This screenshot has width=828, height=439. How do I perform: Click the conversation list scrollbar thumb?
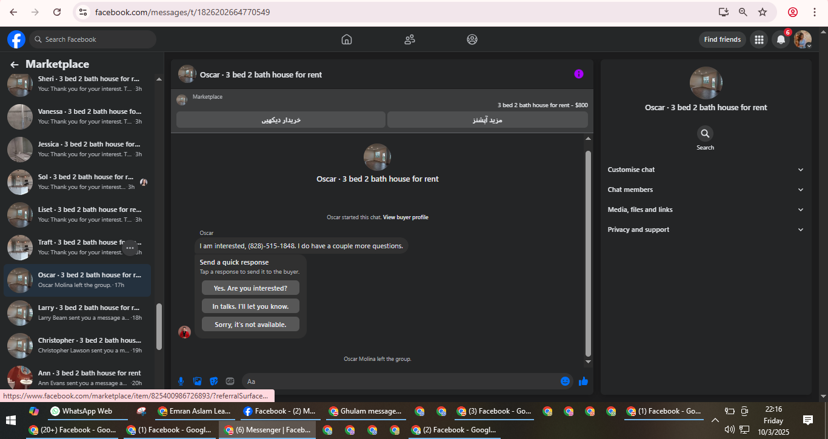point(159,326)
